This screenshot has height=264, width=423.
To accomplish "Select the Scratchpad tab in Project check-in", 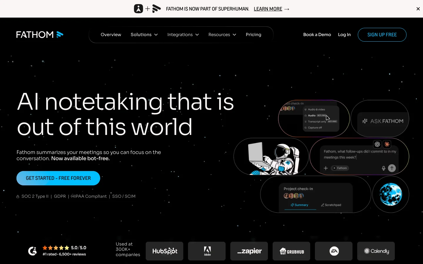I will click(331, 205).
